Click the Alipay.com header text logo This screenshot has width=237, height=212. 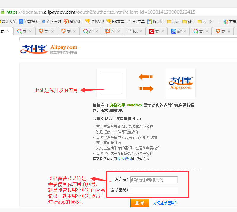pos(64,47)
